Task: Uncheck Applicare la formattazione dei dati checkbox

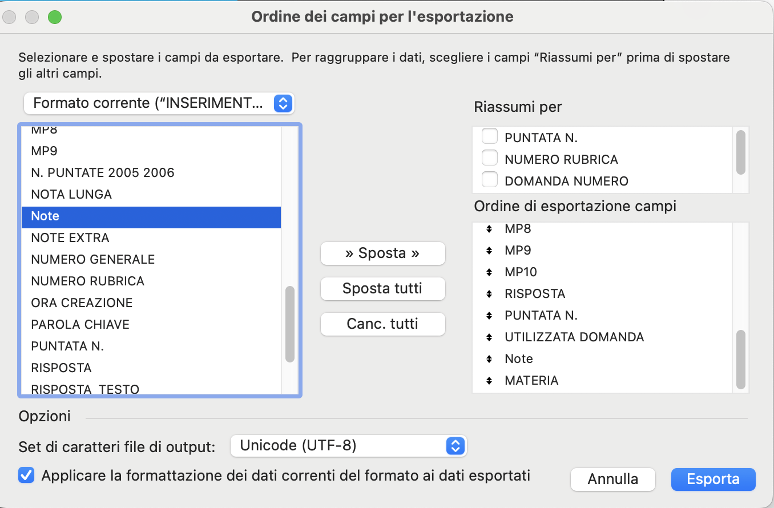Action: tap(26, 475)
